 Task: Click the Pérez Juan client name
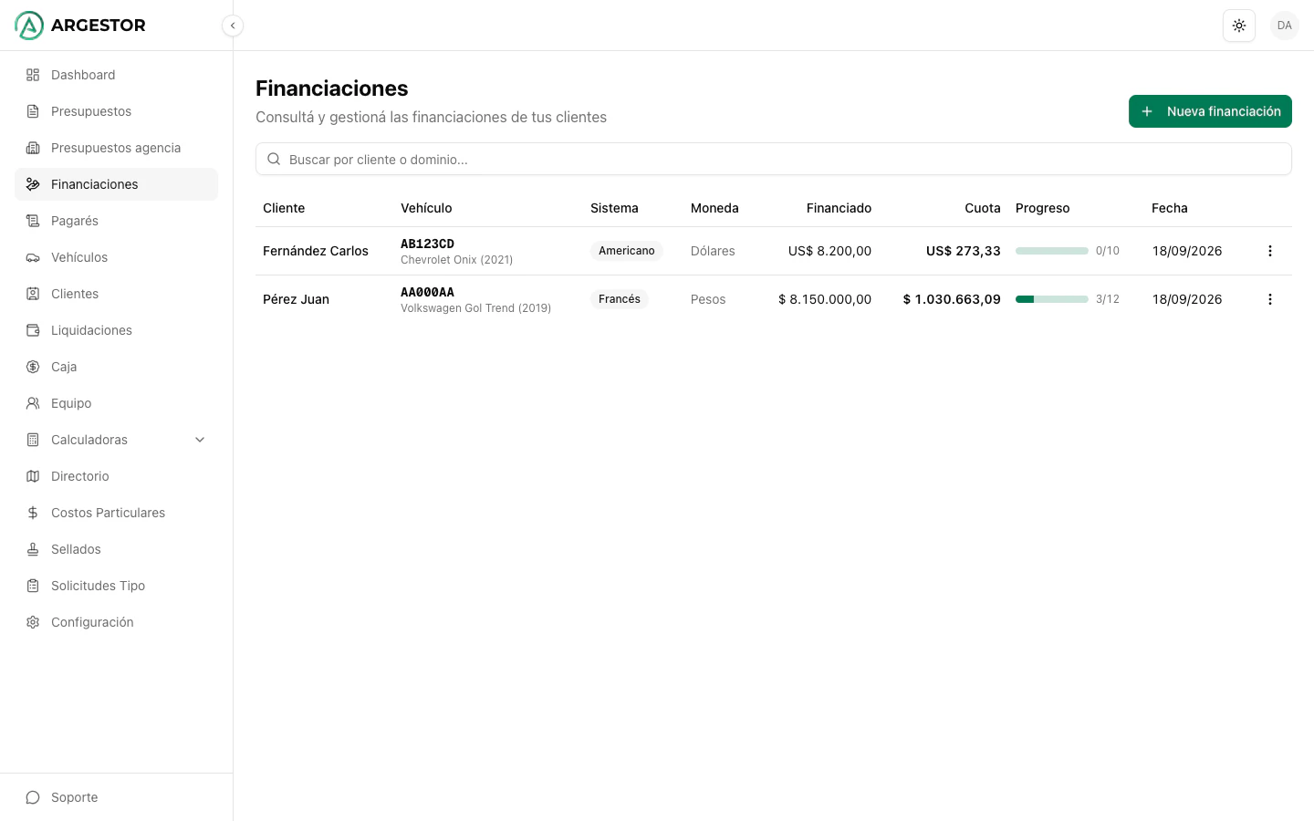296,299
